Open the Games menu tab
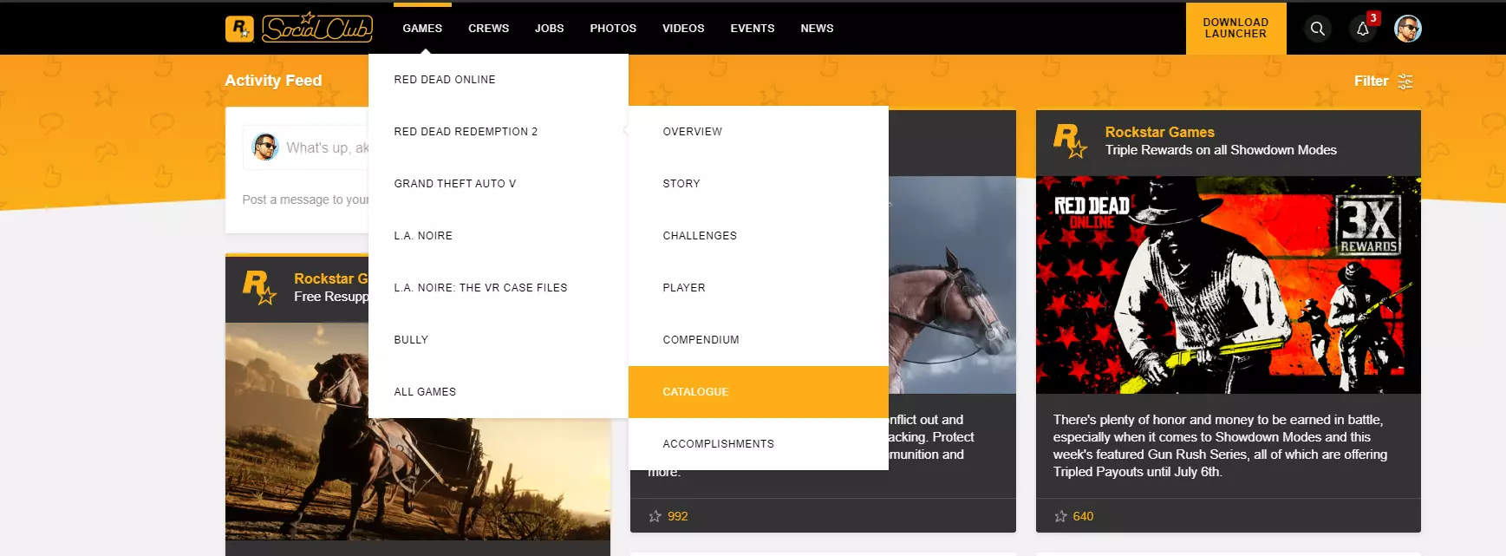 coord(422,28)
